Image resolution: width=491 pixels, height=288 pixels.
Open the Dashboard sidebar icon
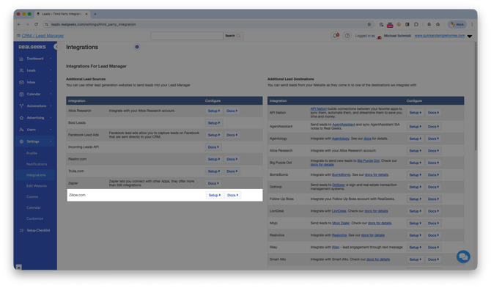tap(21, 59)
